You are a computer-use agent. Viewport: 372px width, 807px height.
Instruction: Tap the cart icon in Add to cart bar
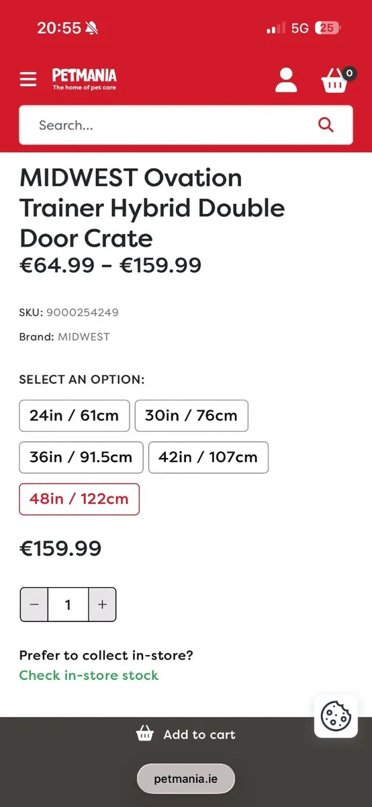coord(145,734)
